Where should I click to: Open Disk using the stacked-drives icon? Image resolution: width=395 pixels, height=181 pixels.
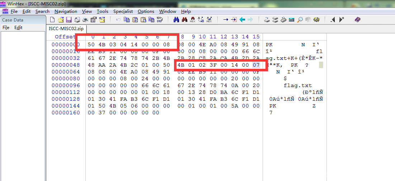click(x=275, y=20)
